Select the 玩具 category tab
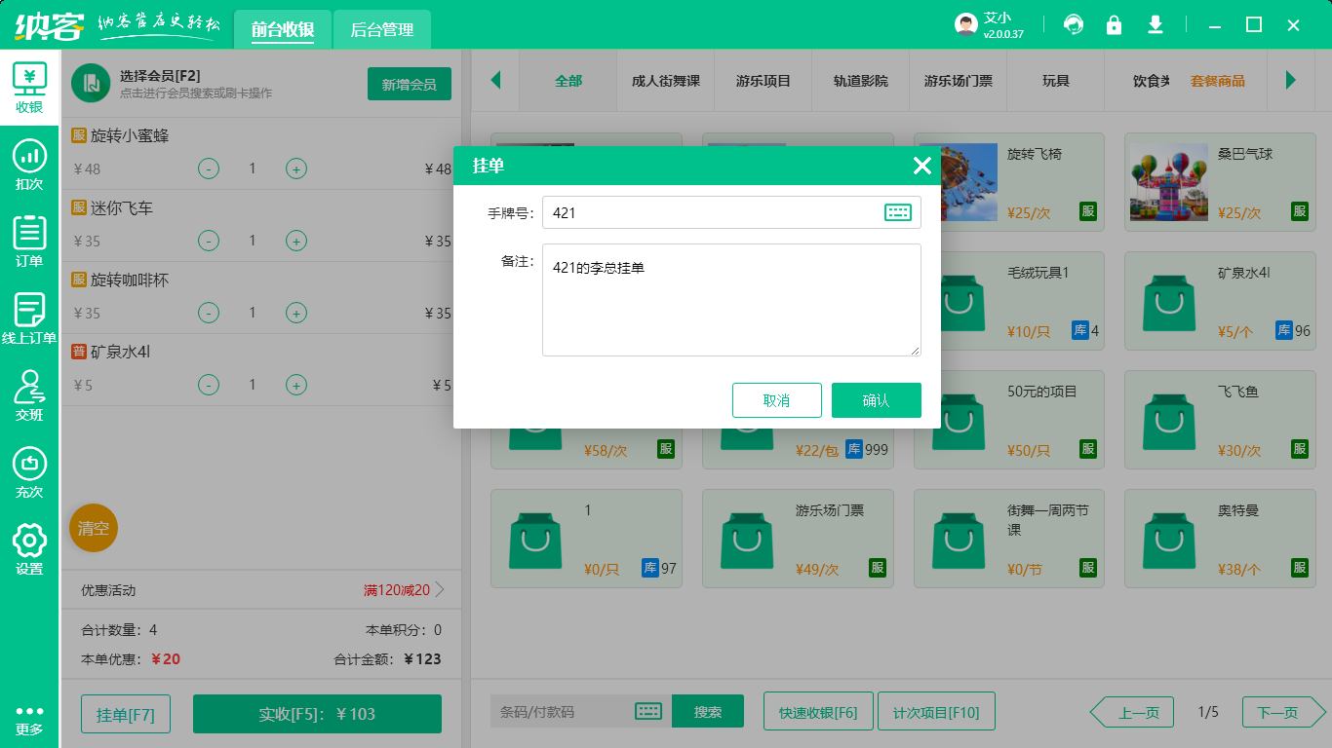This screenshot has height=748, width=1332. [1055, 82]
